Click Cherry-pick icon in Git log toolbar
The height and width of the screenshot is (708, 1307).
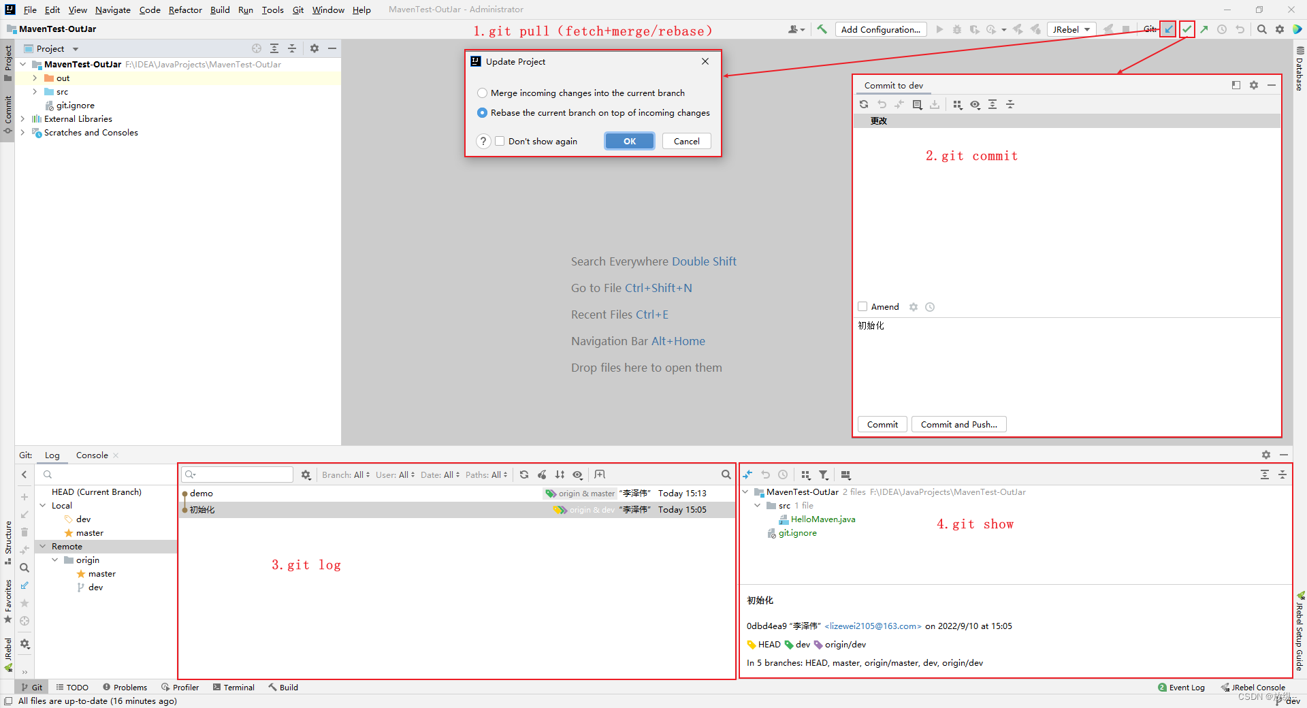(542, 474)
